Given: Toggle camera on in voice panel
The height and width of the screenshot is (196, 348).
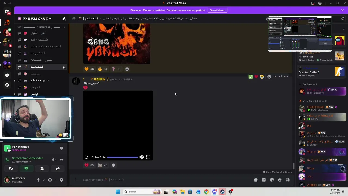Looking at the screenshot, I should pos(11,169).
